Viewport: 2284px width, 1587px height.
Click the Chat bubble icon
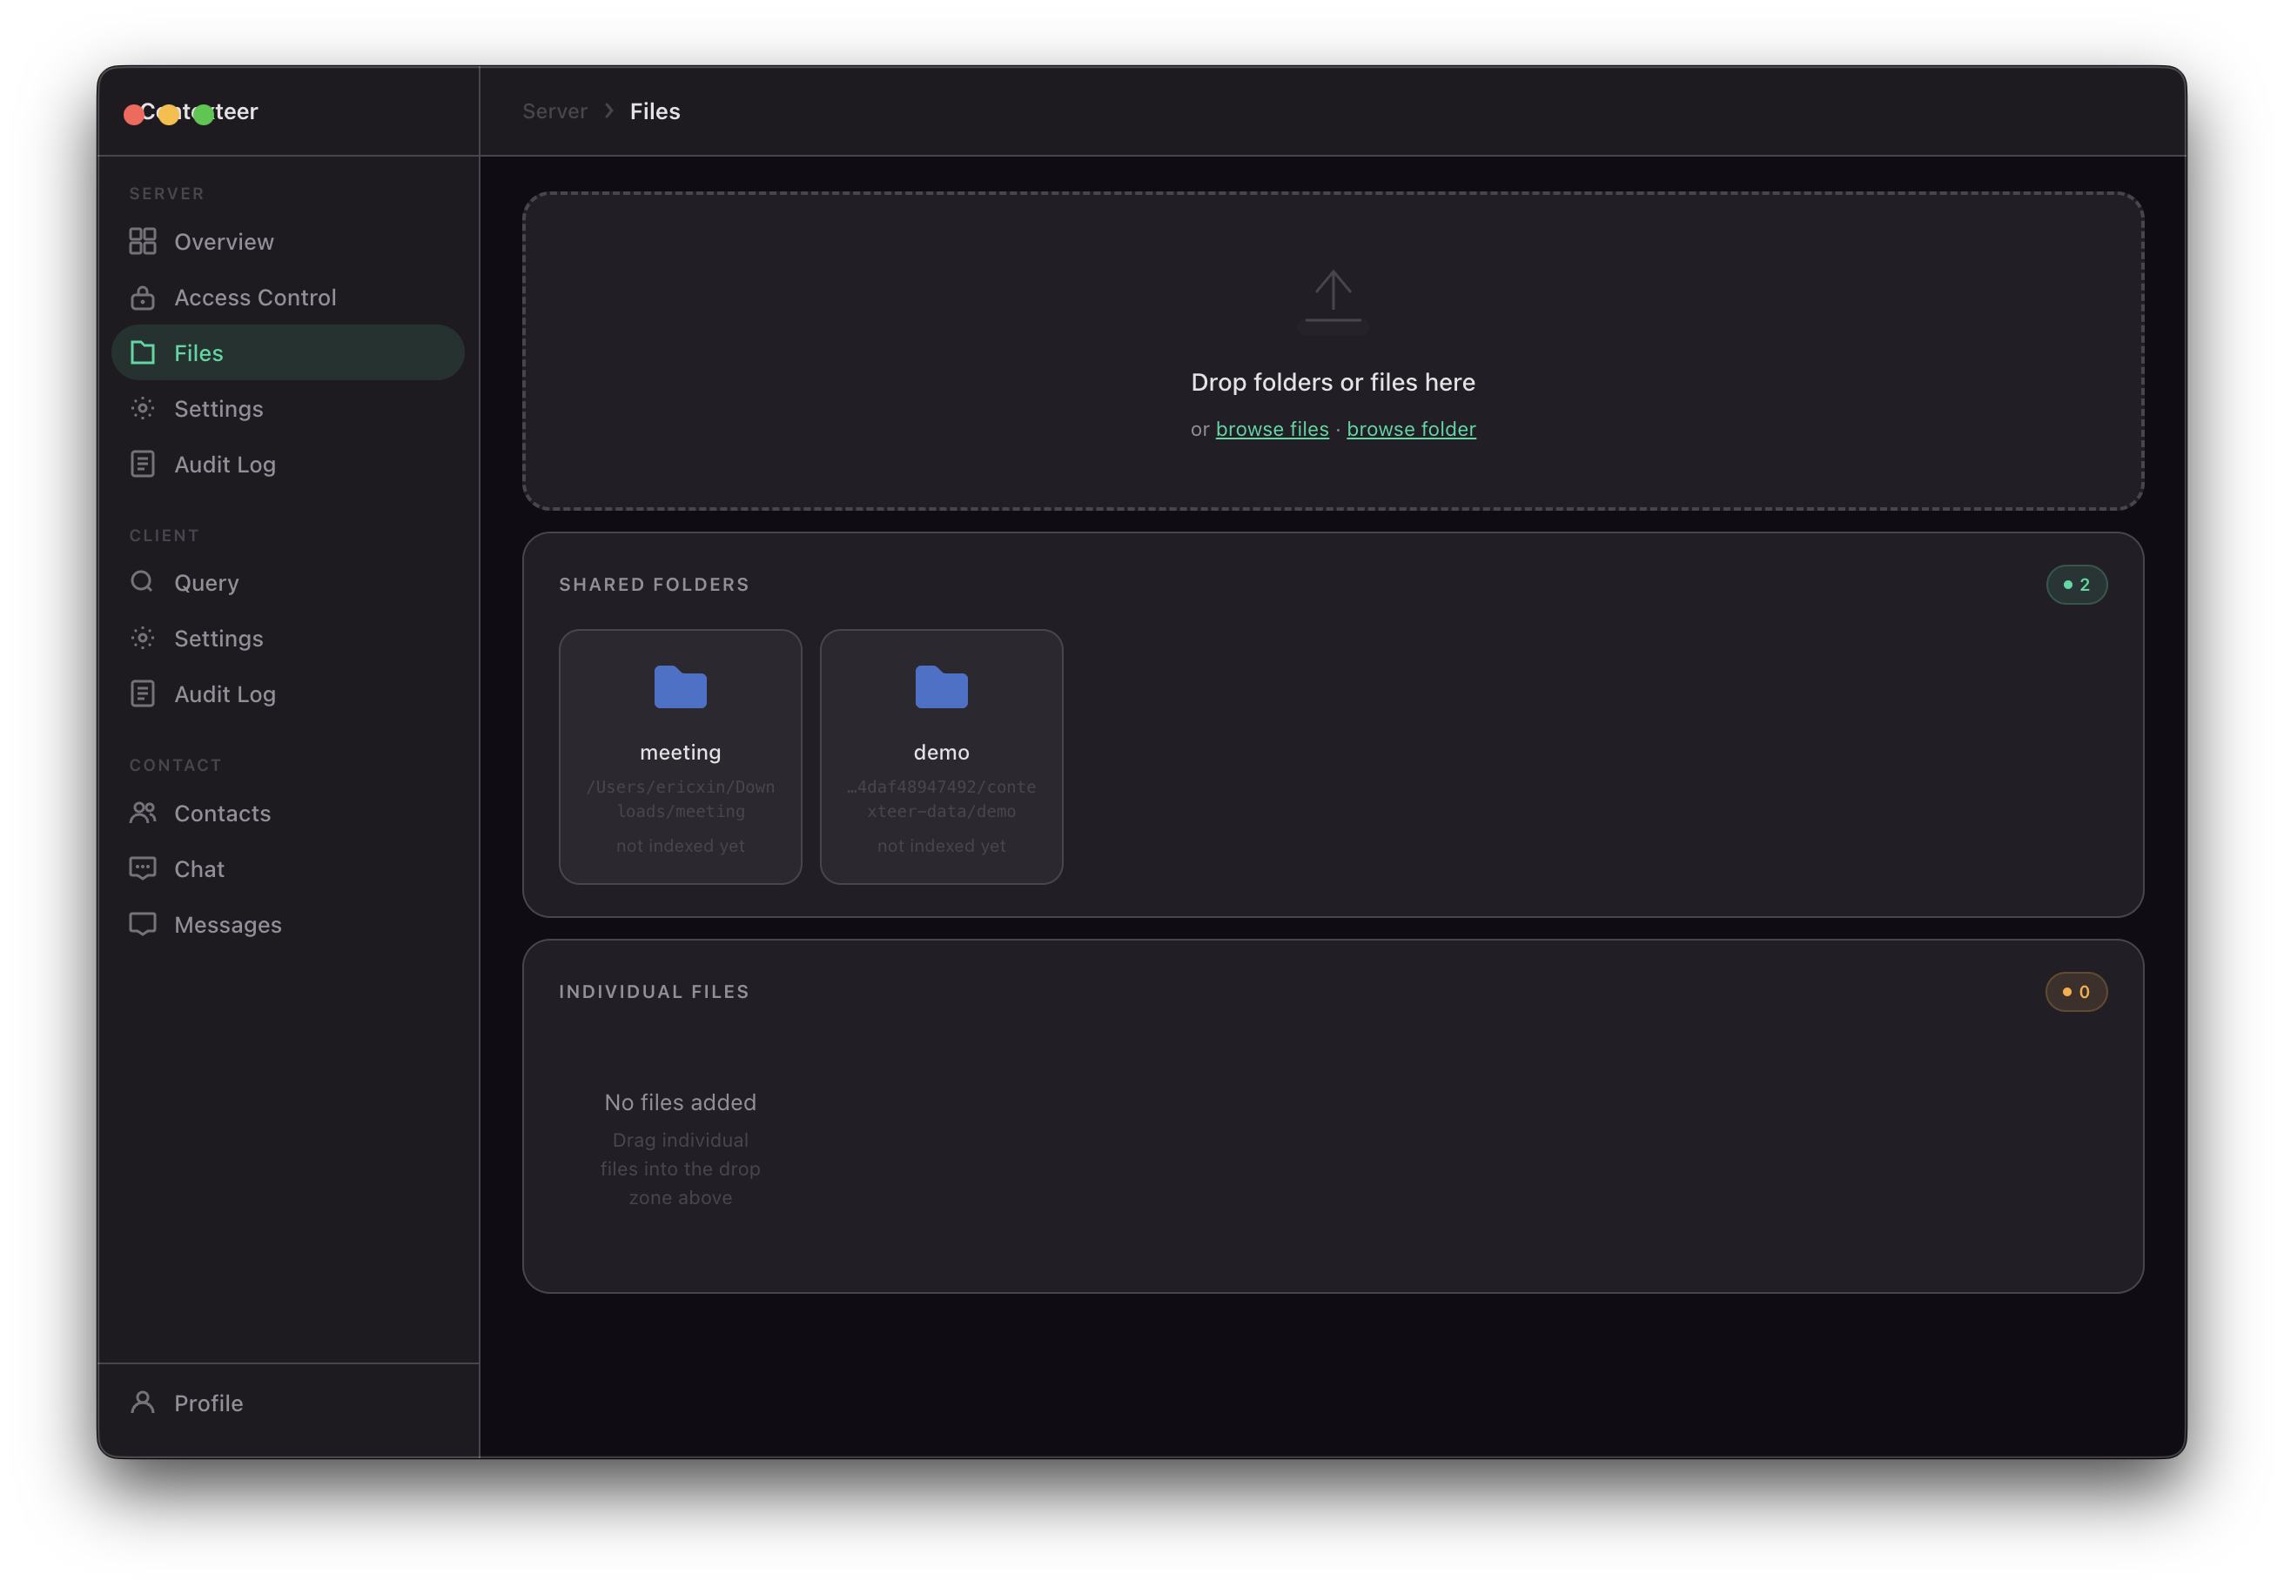[x=142, y=868]
